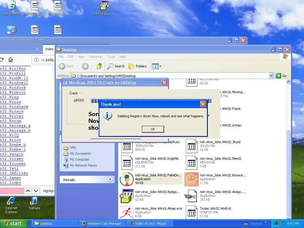Open the Solitaire desktop shortcut
304x228 pixels.
[x=34, y=203]
